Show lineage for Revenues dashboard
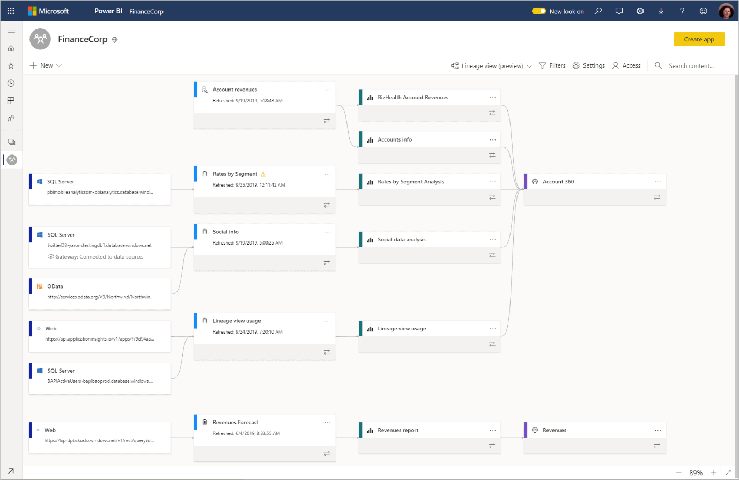This screenshot has height=480, width=739. [x=657, y=446]
